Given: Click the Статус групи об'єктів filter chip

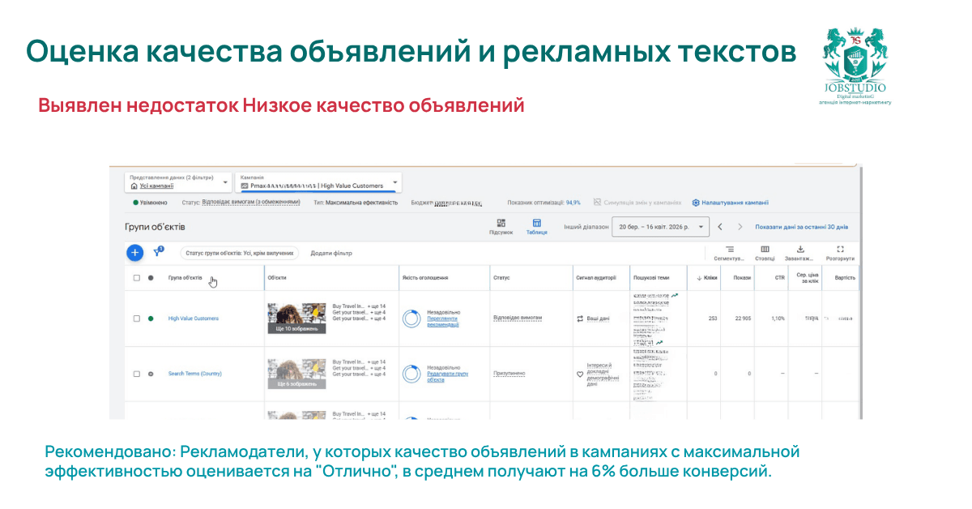Looking at the screenshot, I should (x=240, y=253).
